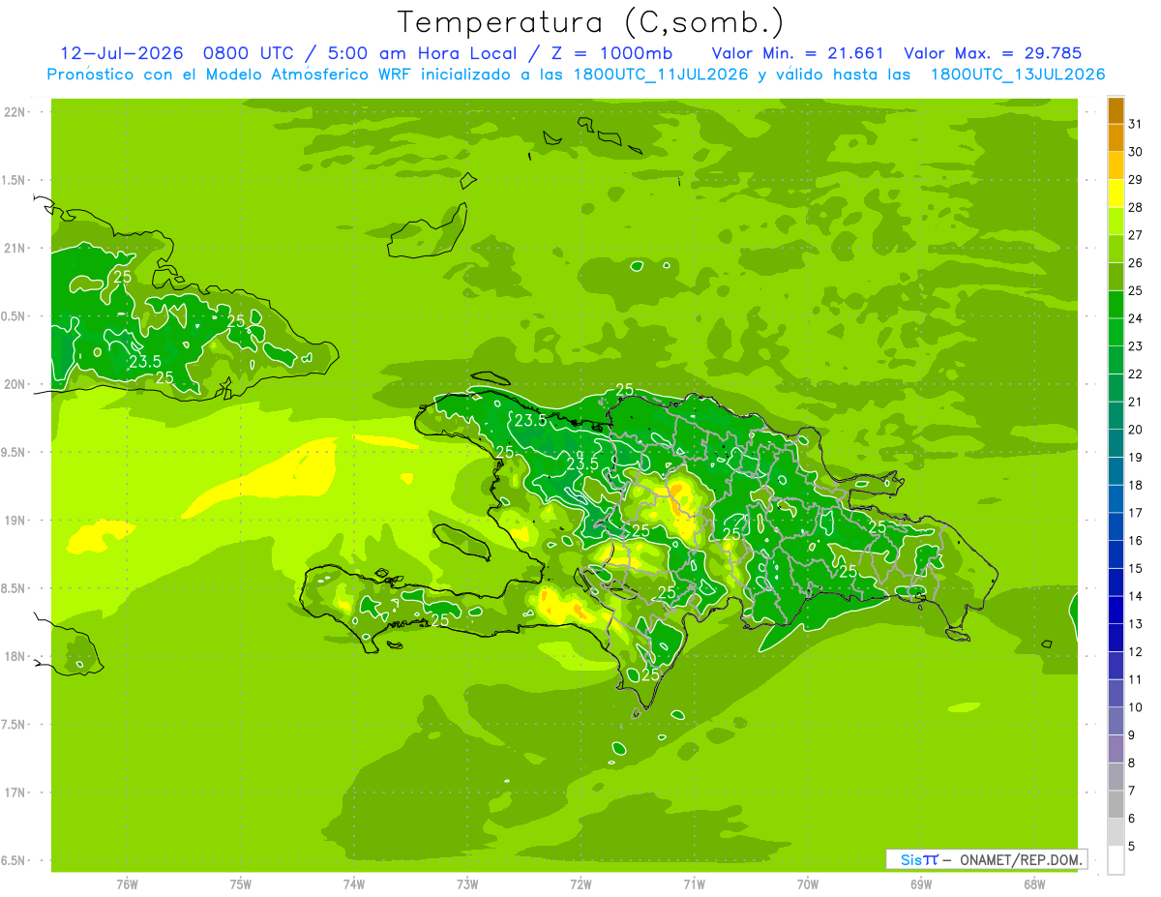Click the legend value '25'
The height and width of the screenshot is (897, 1161).
click(x=1135, y=290)
